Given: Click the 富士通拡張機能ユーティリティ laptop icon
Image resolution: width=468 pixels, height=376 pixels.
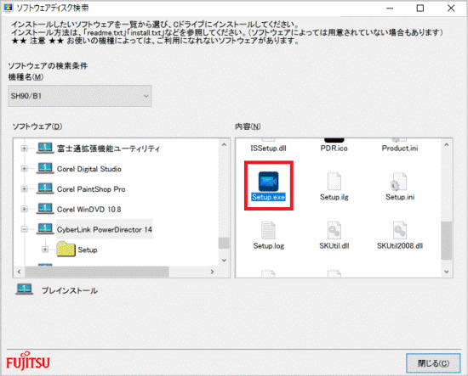Looking at the screenshot, I should pyautogui.click(x=45, y=149).
